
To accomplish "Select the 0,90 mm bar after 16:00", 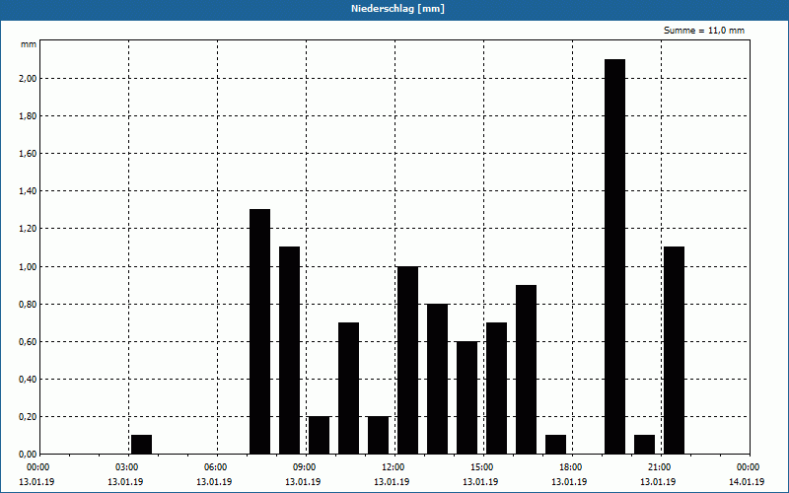I will 527,370.
